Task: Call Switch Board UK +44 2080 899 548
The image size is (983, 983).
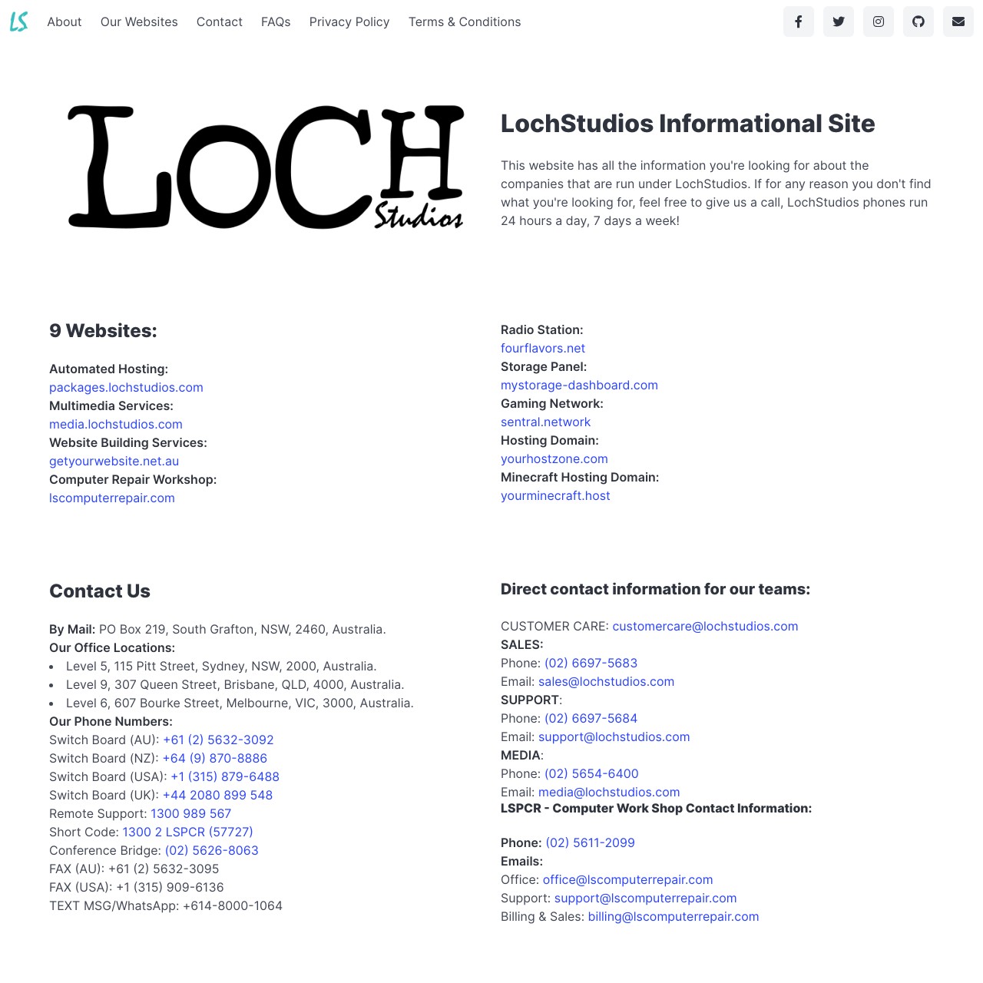Action: [x=217, y=795]
